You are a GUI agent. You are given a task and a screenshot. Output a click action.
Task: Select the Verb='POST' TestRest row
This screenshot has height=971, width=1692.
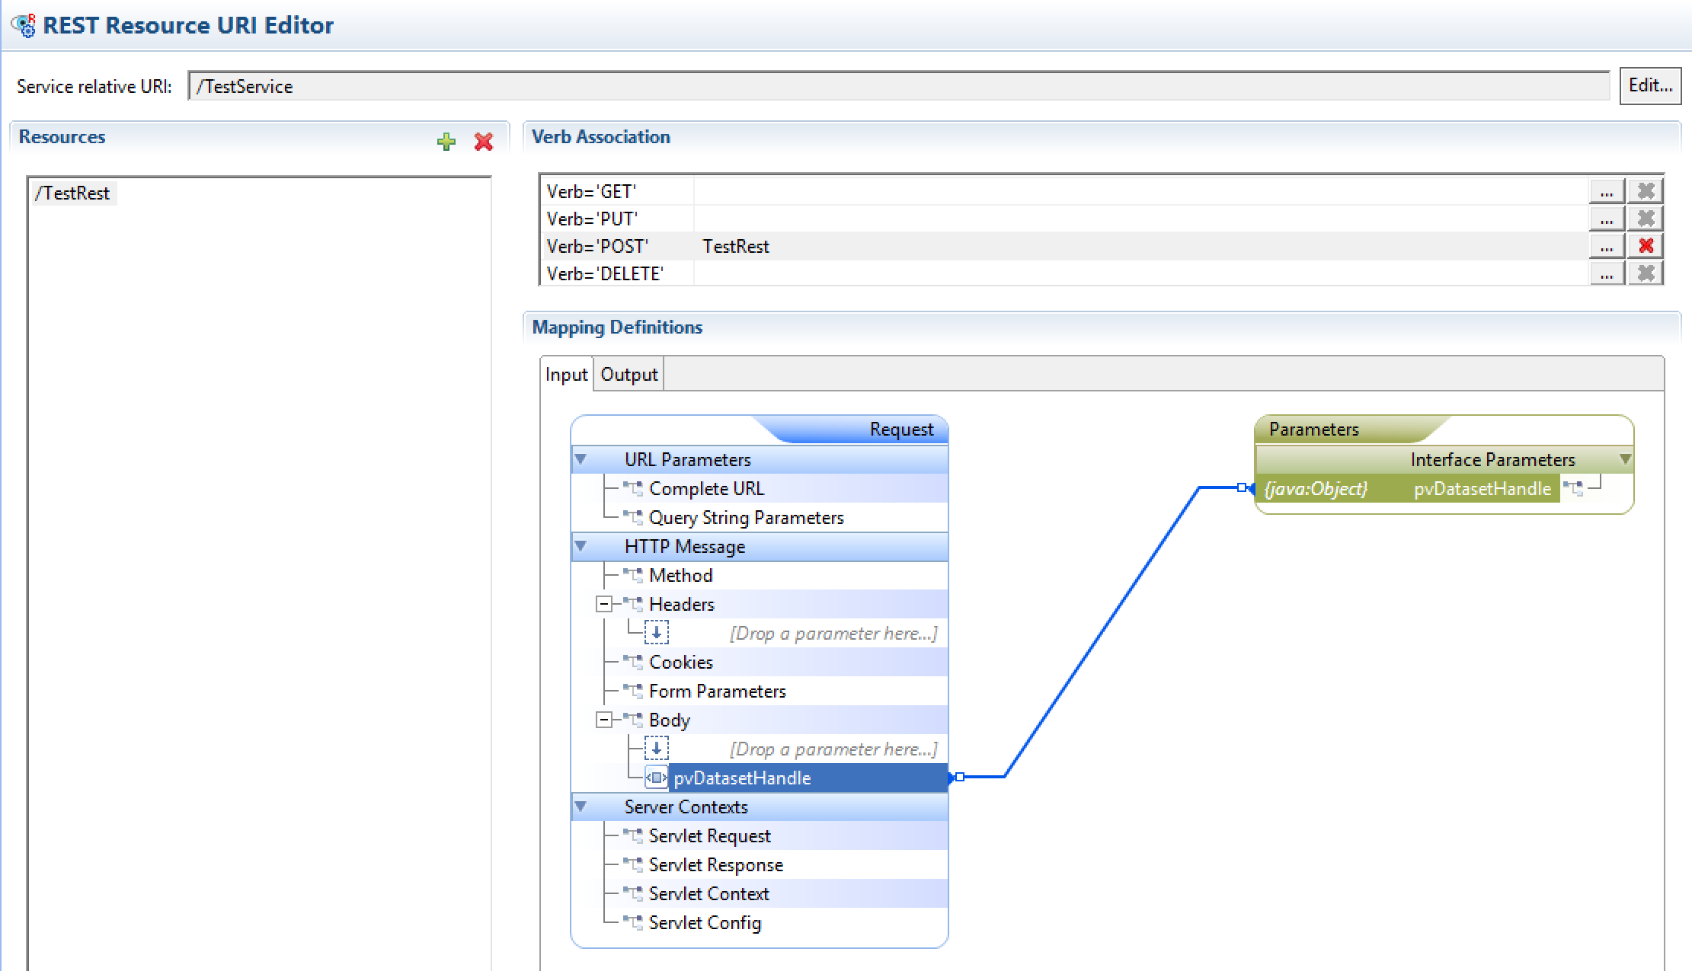pyautogui.click(x=1063, y=246)
